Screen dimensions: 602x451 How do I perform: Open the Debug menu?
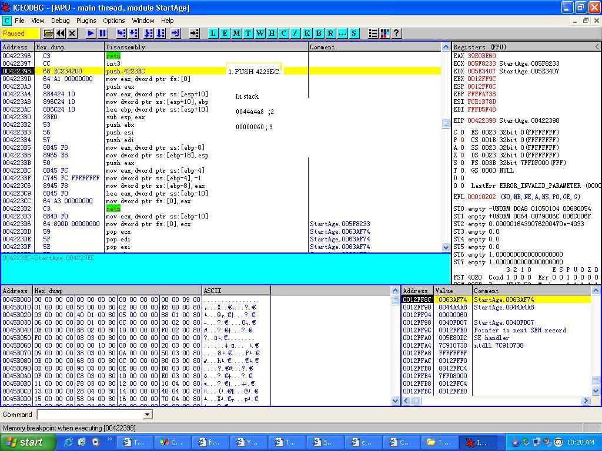pos(61,21)
